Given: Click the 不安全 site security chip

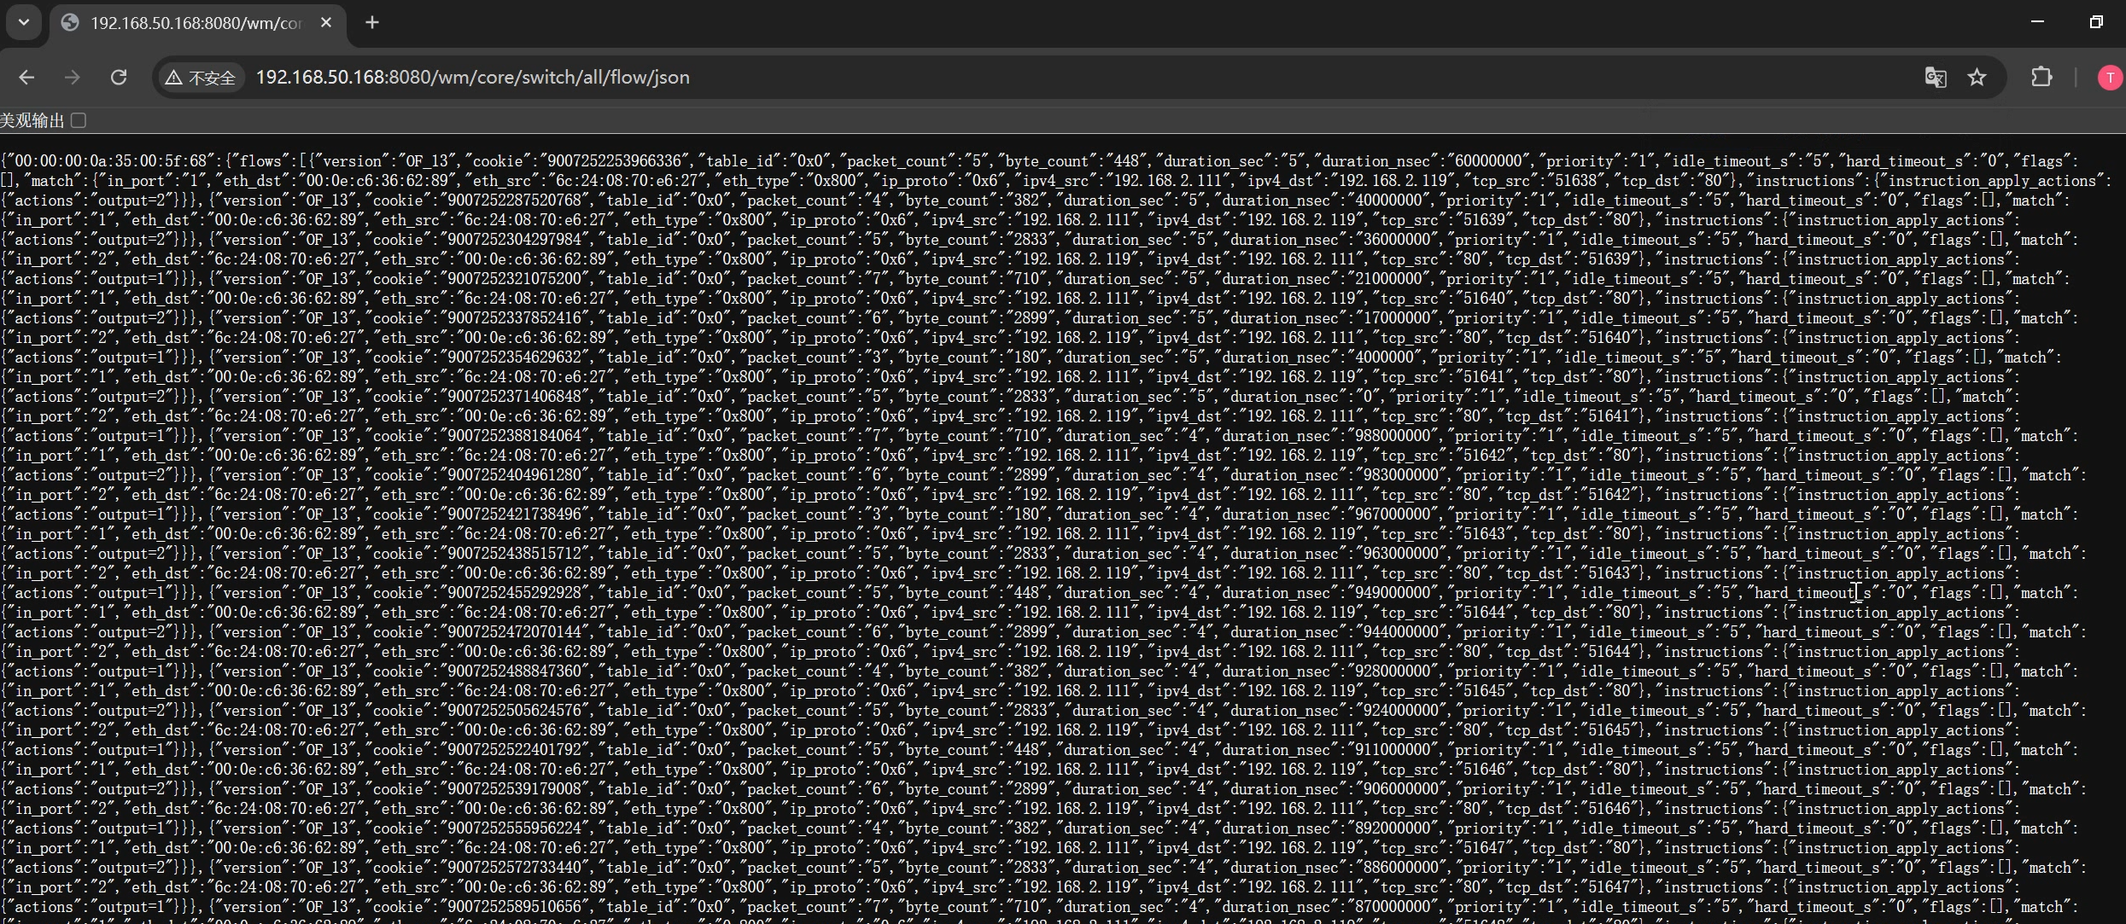Looking at the screenshot, I should tap(202, 78).
